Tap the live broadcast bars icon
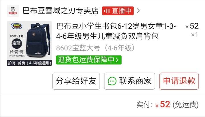 point(107,11)
